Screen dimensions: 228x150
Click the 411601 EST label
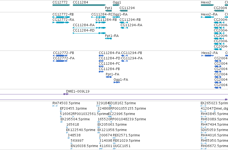(x=106, y=146)
